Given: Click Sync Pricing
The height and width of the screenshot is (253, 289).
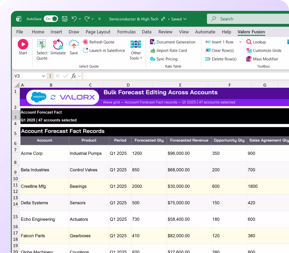Looking at the screenshot, I should 164,59.
